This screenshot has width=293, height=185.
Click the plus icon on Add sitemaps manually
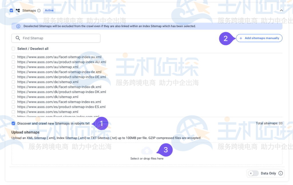(x=240, y=38)
